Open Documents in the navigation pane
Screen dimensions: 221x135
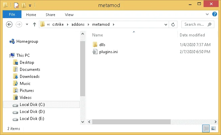(x=30, y=70)
